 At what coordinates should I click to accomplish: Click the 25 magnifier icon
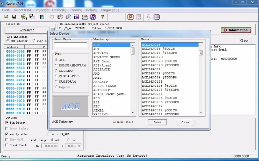68,17
